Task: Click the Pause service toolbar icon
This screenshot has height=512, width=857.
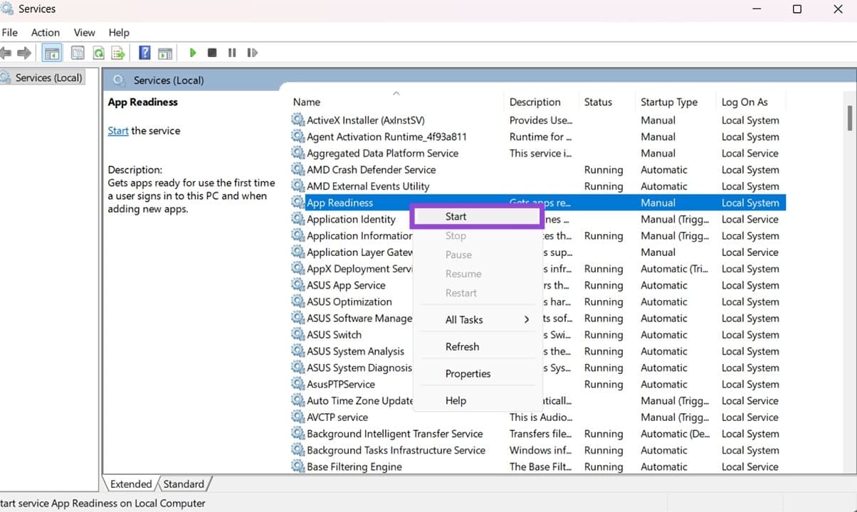Action: pos(231,53)
